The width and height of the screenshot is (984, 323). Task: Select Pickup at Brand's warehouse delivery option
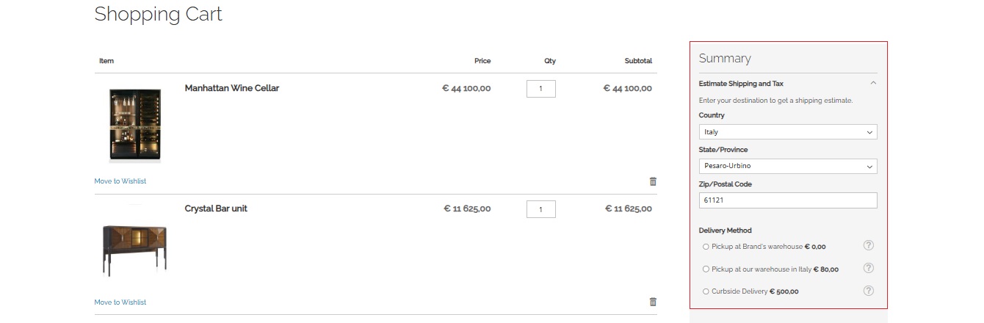pyautogui.click(x=706, y=247)
